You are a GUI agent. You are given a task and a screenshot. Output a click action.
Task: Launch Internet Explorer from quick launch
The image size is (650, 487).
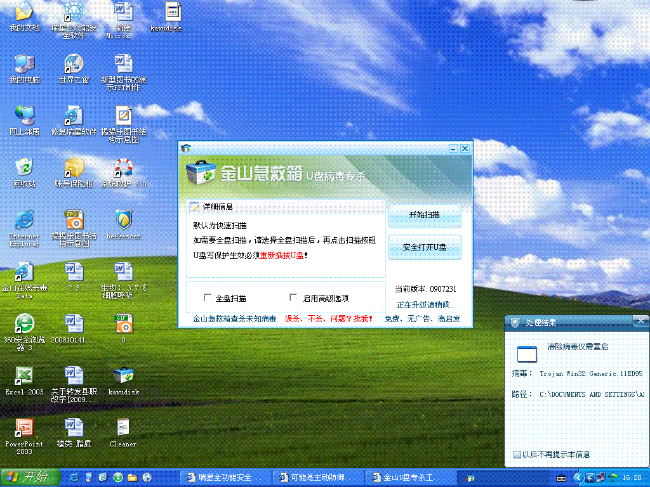pyautogui.click(x=74, y=477)
